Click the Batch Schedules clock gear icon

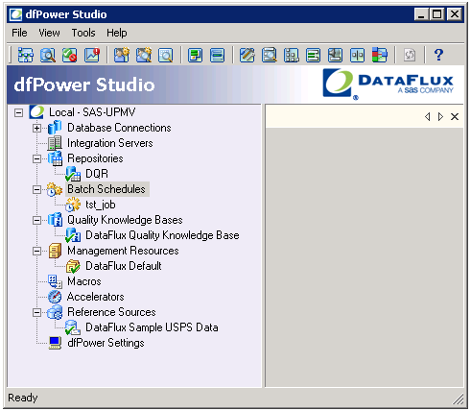tap(55, 189)
